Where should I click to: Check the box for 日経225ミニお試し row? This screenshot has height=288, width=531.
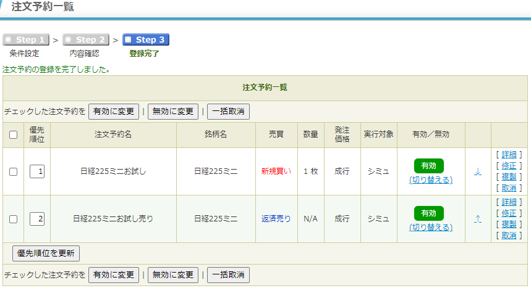pos(13,171)
